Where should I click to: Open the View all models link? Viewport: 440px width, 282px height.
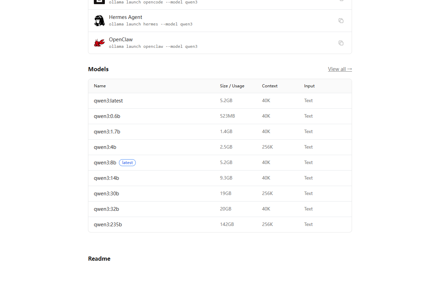(340, 69)
